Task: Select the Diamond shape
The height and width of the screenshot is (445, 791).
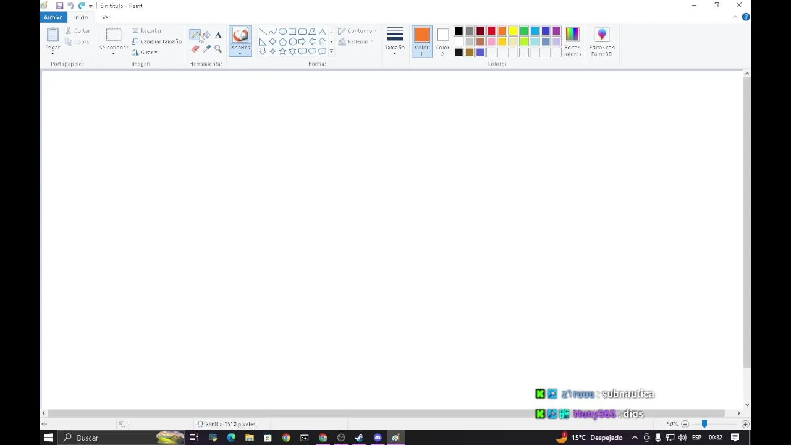Action: click(273, 41)
